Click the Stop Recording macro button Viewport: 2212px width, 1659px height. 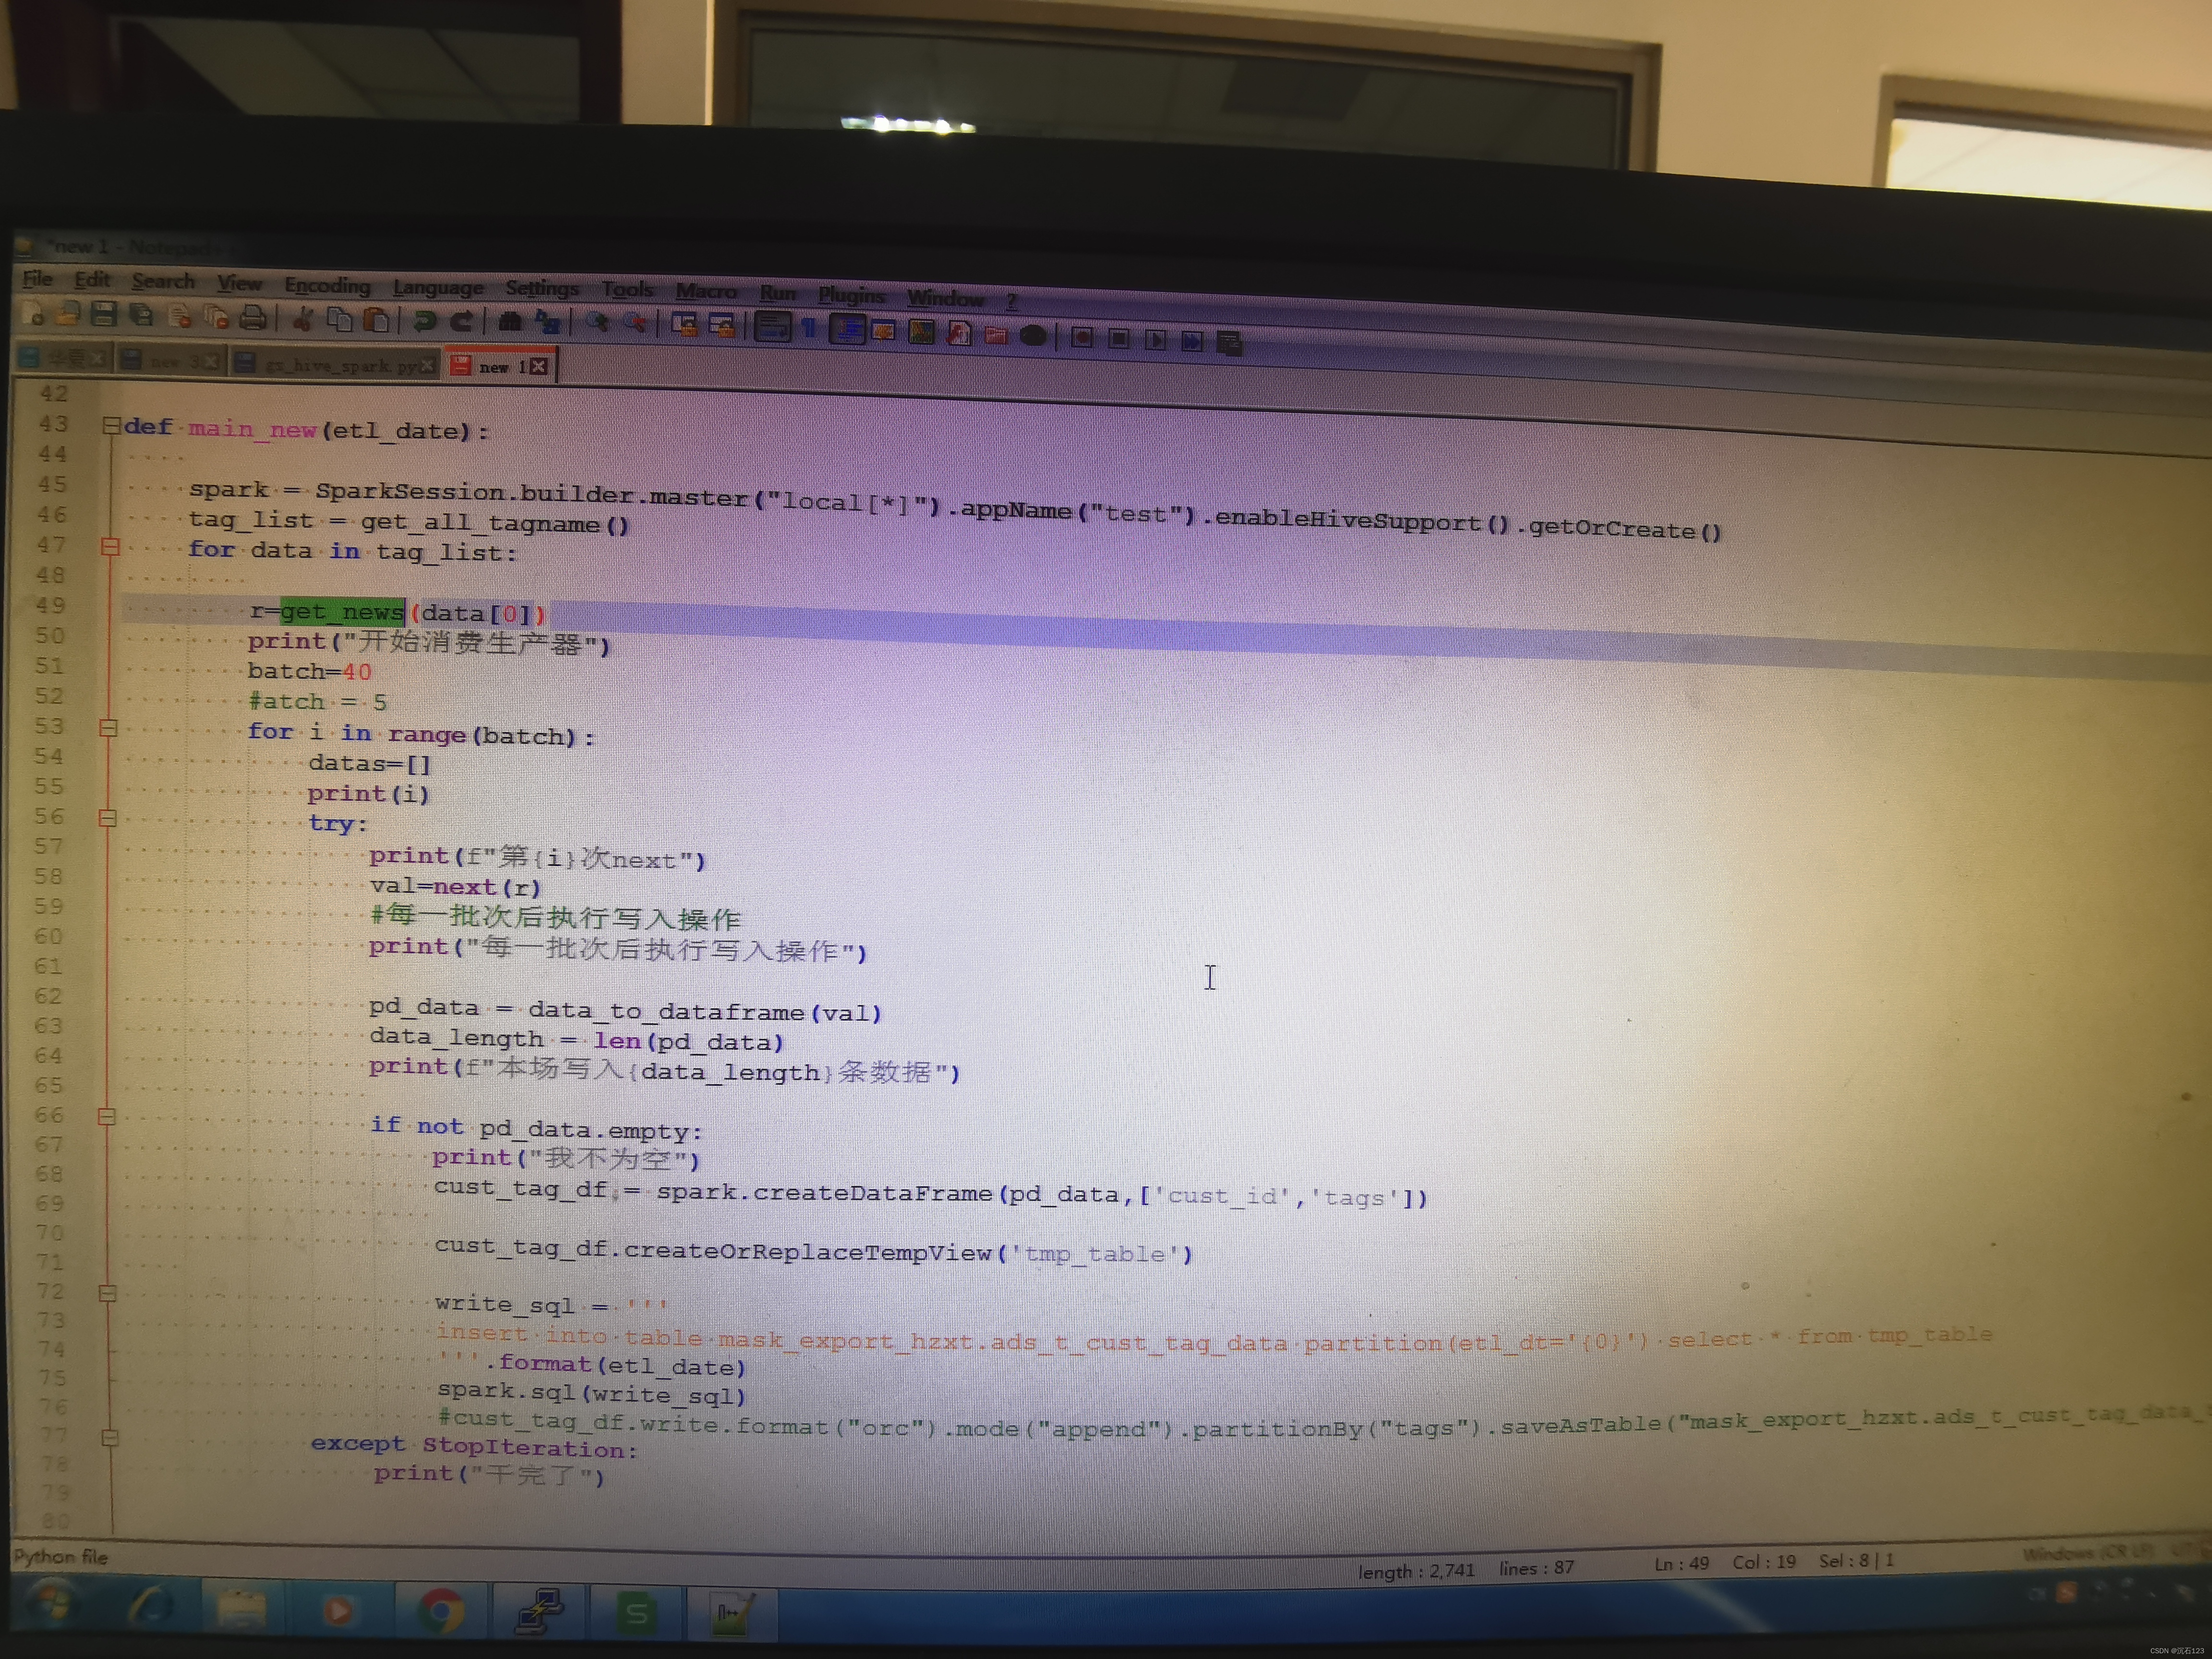1119,339
